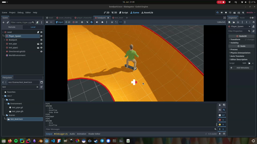Viewport: 257px width, 144px height.
Task: Load an existing resource folder icon in Inspector
Action: 234,22
